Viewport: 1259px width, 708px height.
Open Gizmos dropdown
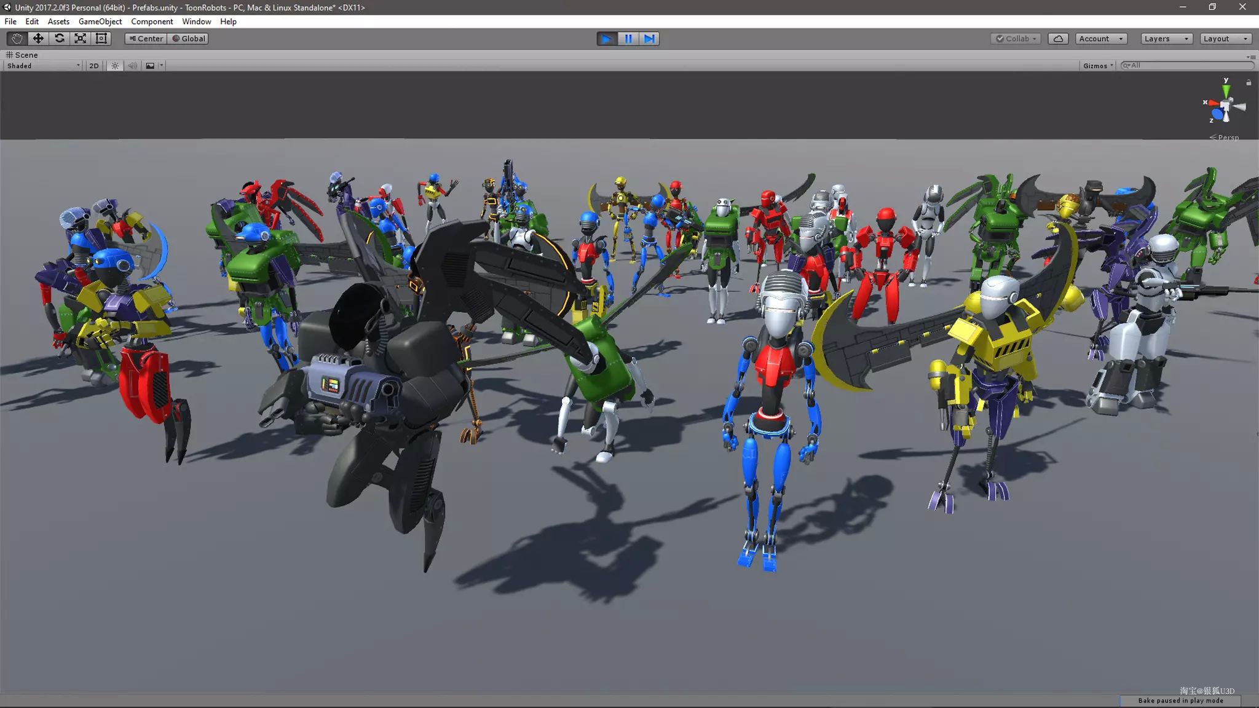(1098, 66)
